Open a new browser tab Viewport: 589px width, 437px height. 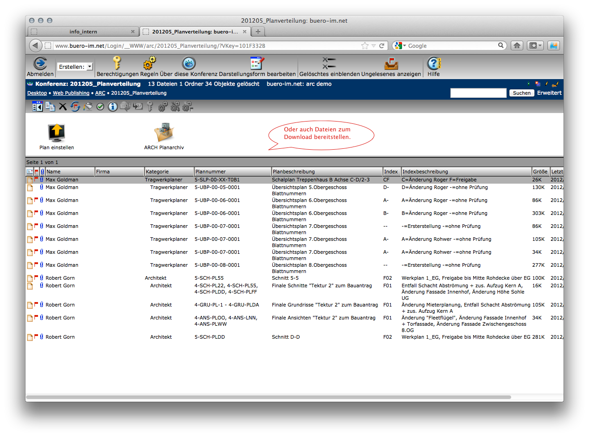click(258, 31)
